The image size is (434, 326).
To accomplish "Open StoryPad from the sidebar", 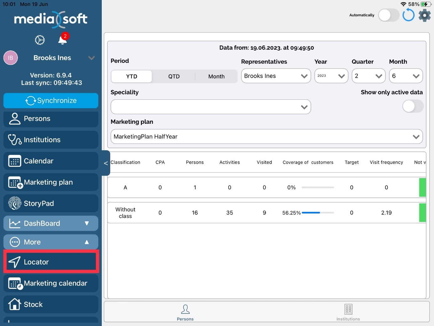I will 51,203.
